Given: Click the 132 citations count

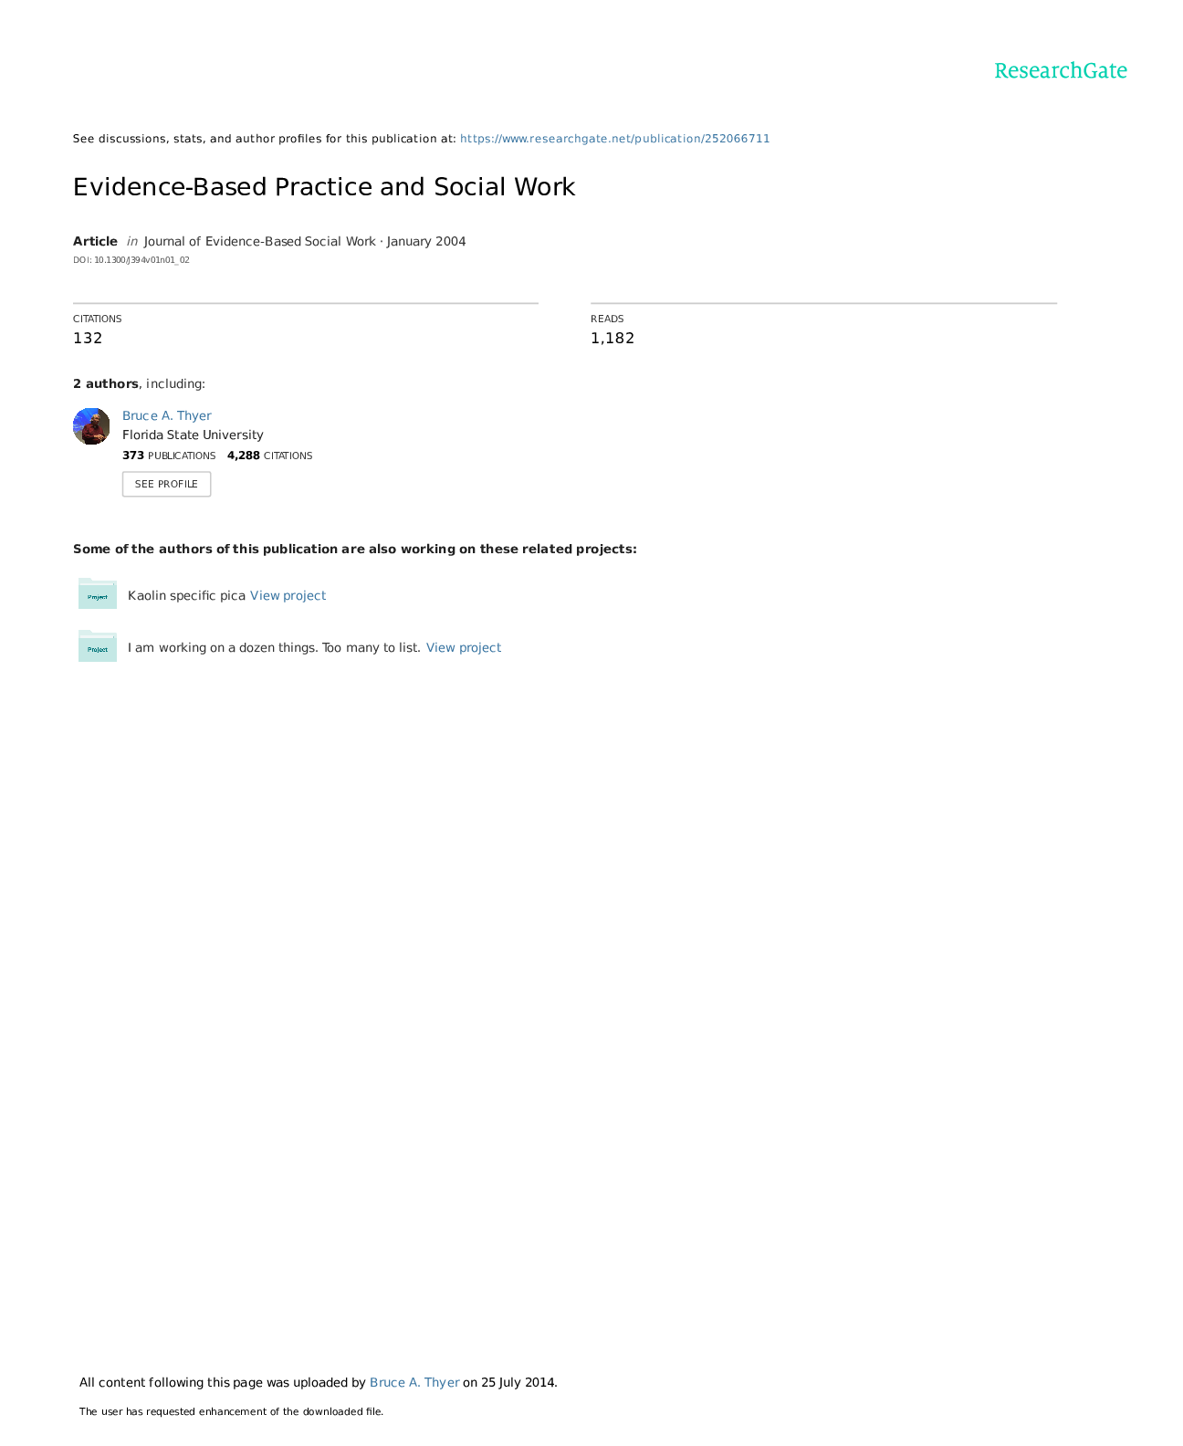Looking at the screenshot, I should (x=88, y=338).
